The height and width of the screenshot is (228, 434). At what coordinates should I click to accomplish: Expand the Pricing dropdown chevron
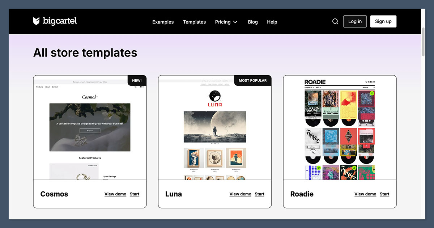click(235, 22)
